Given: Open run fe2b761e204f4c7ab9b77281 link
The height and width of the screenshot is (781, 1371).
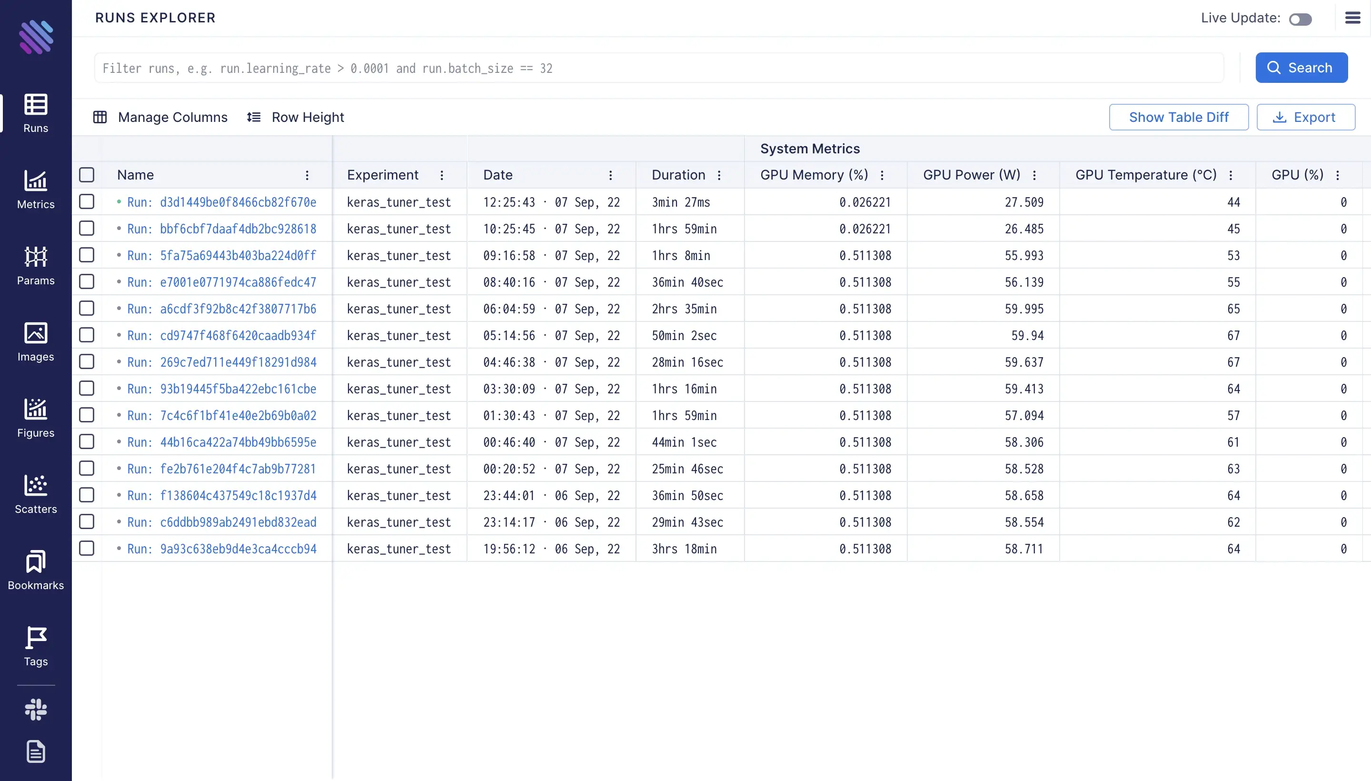Looking at the screenshot, I should [x=221, y=469].
